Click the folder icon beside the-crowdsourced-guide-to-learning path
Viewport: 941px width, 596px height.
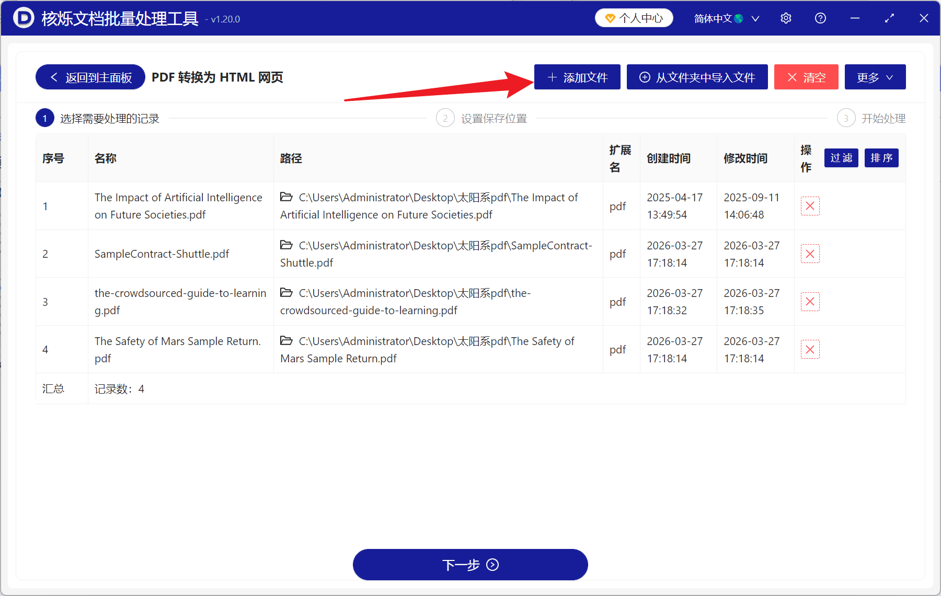286,293
